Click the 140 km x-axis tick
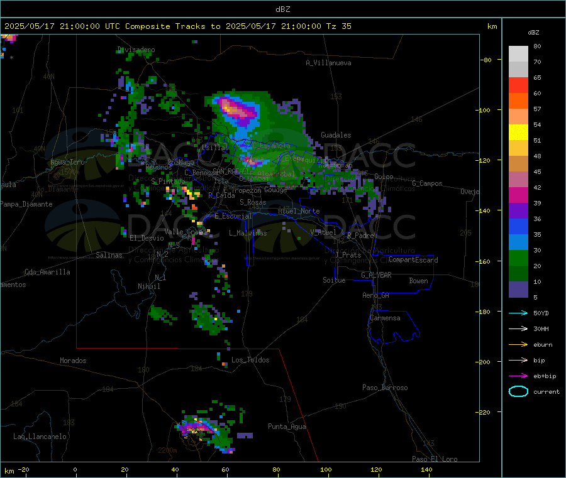 pos(426,469)
